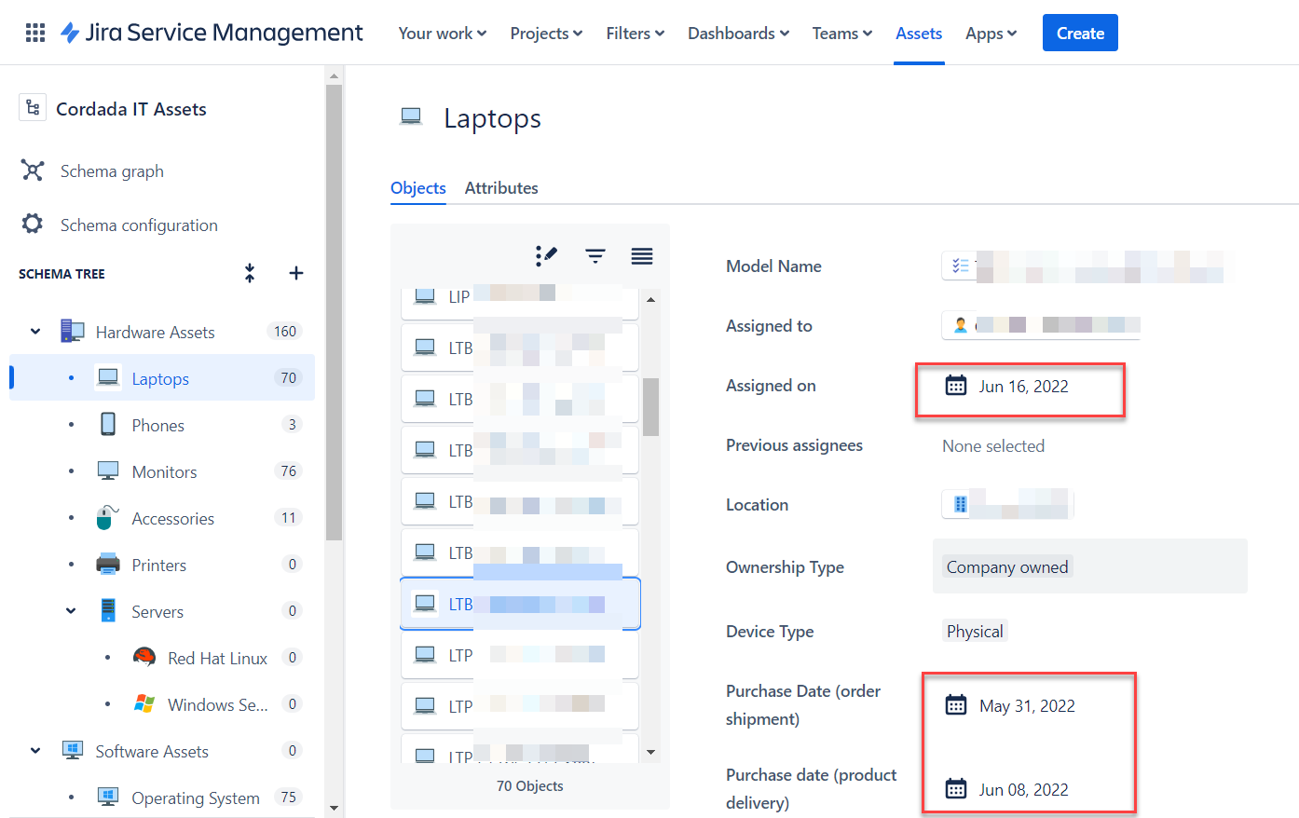Switch to the Attributes tab
This screenshot has height=818, width=1299.
[501, 187]
